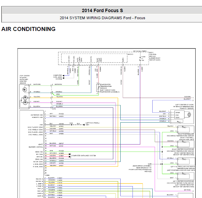Image resolution: width=202 pixels, height=198 pixels.
Task: Click the 'BLOWER CONTROL' pin label
Action: tap(36, 147)
